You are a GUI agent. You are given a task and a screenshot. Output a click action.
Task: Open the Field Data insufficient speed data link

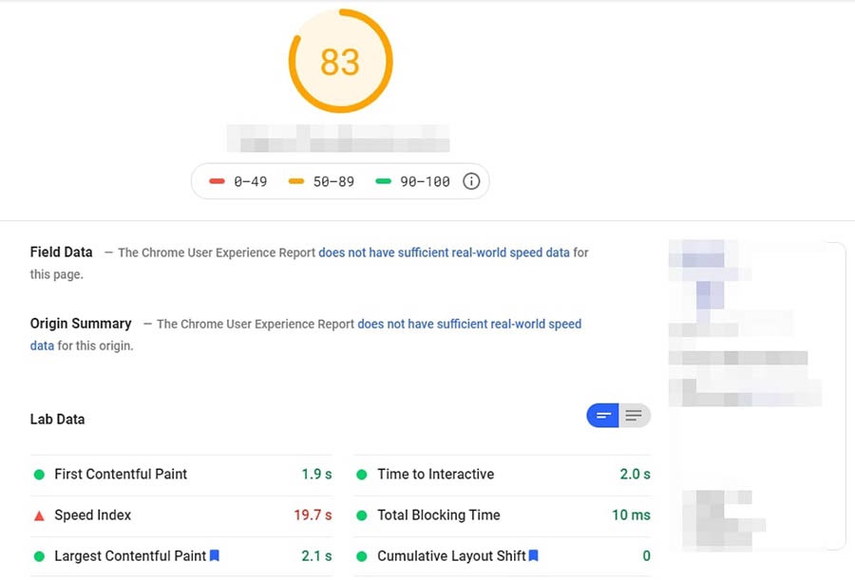tap(444, 253)
